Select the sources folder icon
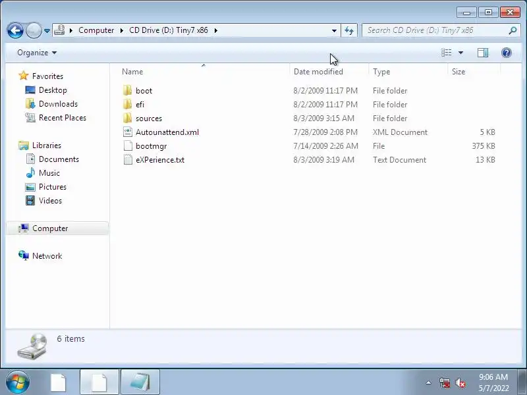The width and height of the screenshot is (527, 395). [x=127, y=118]
